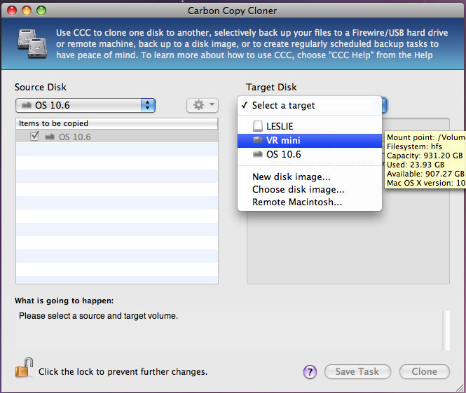
Task: Click 'Click the lock to prevent further changes.' text
Action: click(x=123, y=372)
